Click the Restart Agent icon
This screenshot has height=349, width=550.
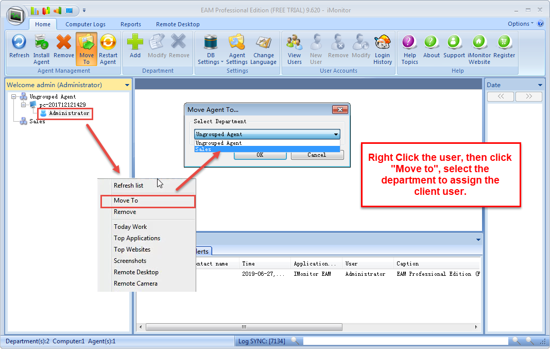click(108, 42)
